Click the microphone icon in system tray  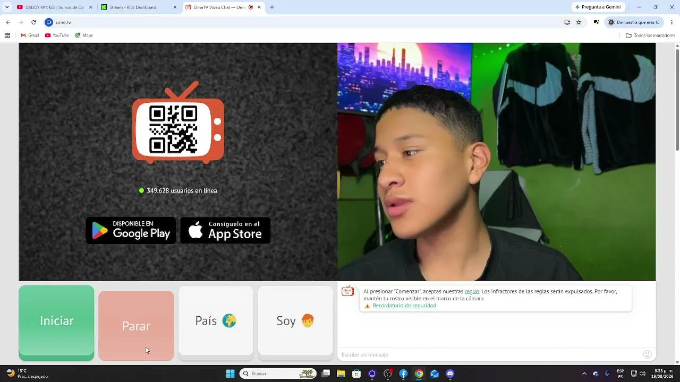(x=607, y=374)
